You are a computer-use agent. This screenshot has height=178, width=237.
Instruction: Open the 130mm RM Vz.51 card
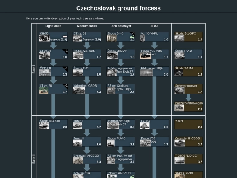tap(121, 174)
